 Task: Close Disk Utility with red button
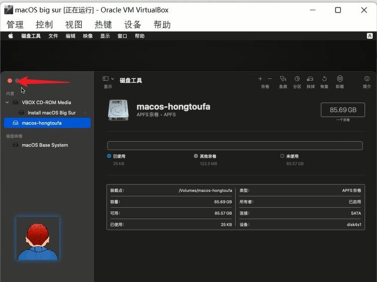(x=10, y=81)
